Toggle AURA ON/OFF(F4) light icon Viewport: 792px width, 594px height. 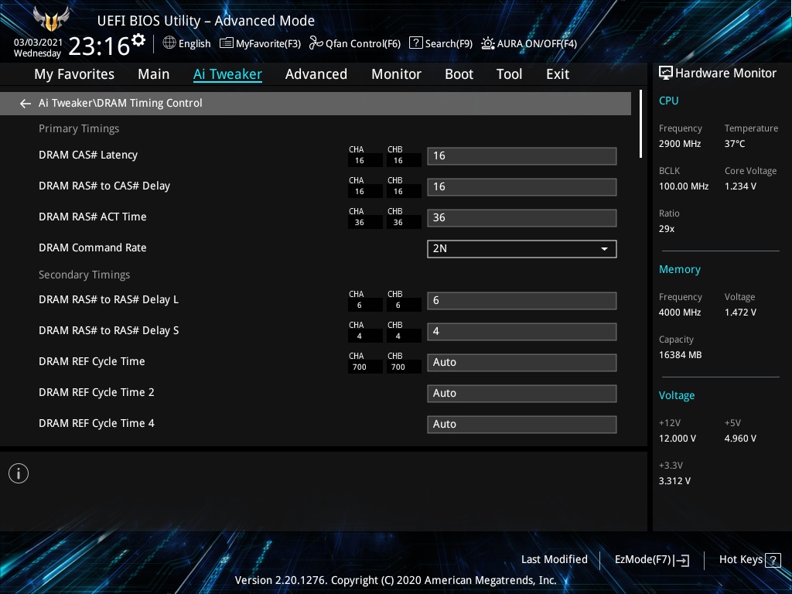pyautogui.click(x=487, y=43)
